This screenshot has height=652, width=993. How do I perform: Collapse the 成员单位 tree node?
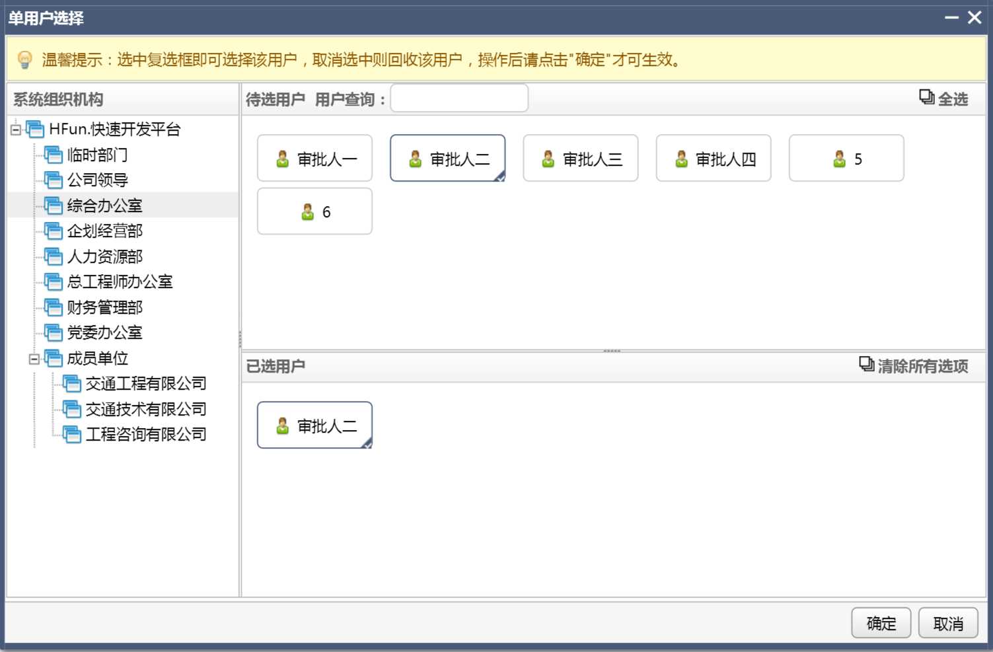coord(34,359)
